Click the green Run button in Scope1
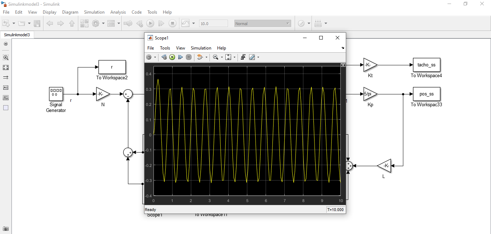This screenshot has height=234, width=491. (x=172, y=57)
